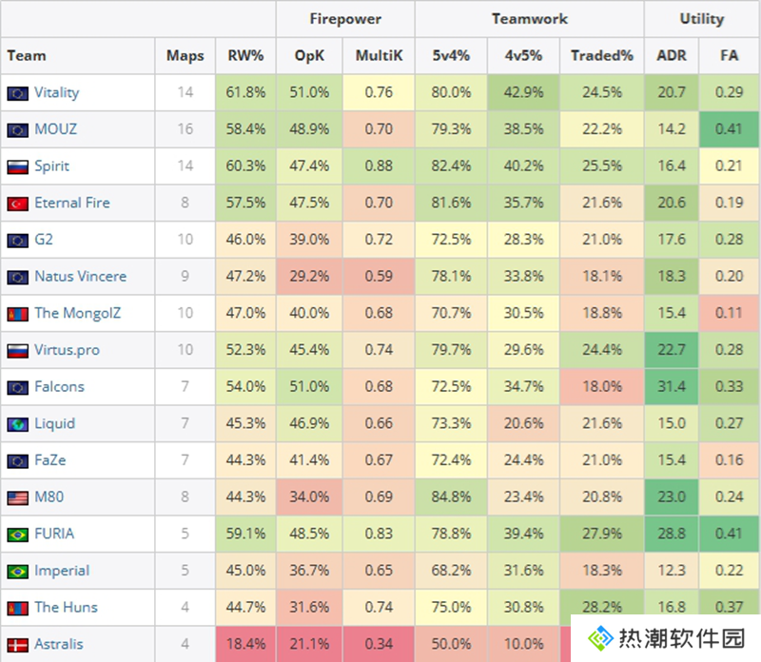Open the FURIA team link
This screenshot has height=662, width=761.
click(x=54, y=534)
